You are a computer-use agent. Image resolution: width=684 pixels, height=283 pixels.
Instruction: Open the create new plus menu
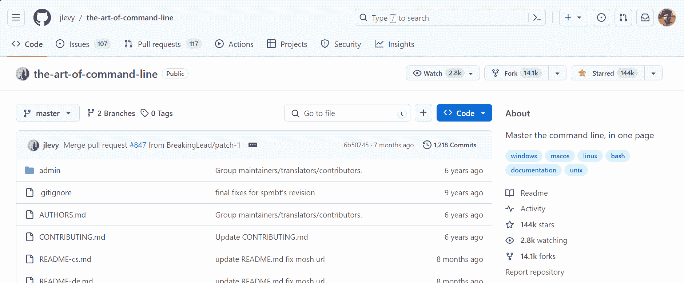click(x=573, y=17)
